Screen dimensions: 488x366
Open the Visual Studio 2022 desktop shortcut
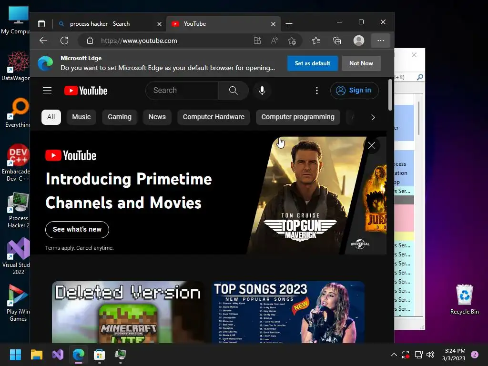pyautogui.click(x=17, y=256)
